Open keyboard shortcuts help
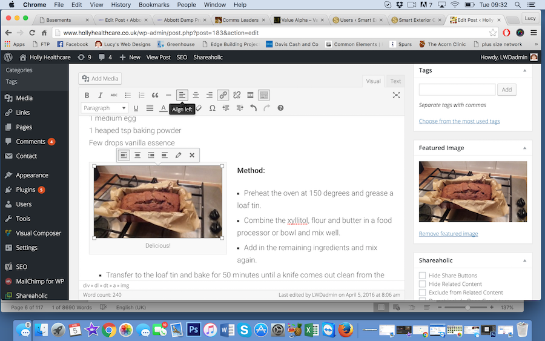Screen dimensions: 545x341 point(280,108)
